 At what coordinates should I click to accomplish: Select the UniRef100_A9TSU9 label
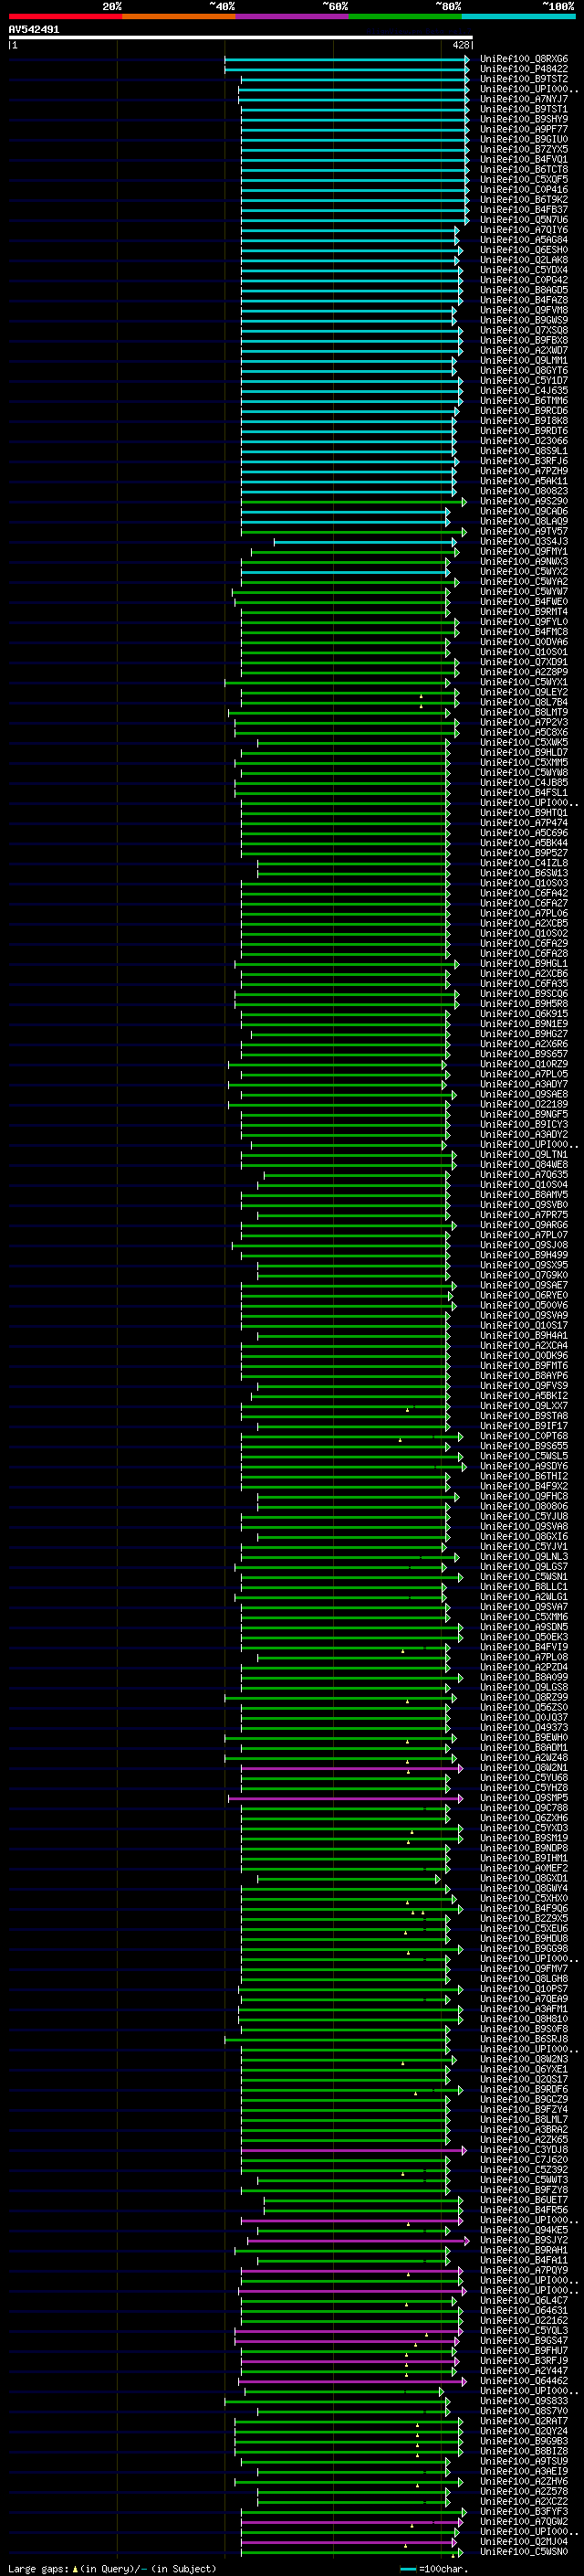(x=523, y=2461)
